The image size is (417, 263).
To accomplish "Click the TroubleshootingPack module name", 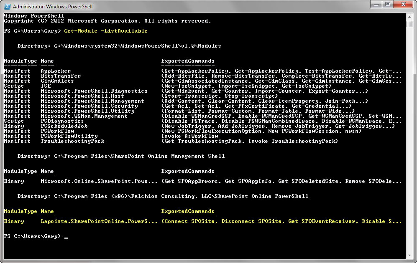I will pyautogui.click(x=72, y=141).
